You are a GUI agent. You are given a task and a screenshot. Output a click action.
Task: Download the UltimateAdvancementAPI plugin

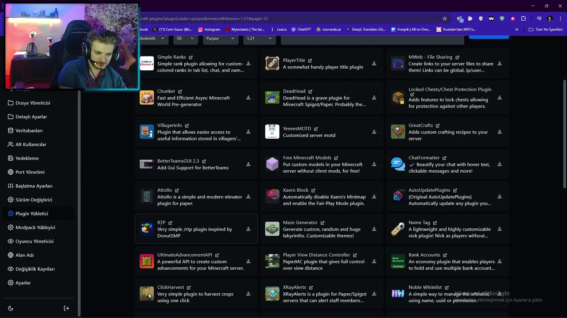248,261
